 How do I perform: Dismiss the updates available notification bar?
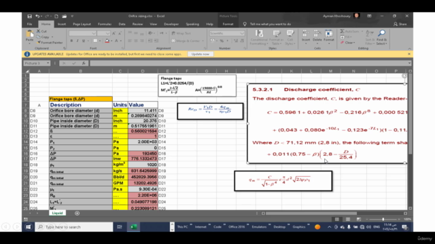tap(409, 54)
